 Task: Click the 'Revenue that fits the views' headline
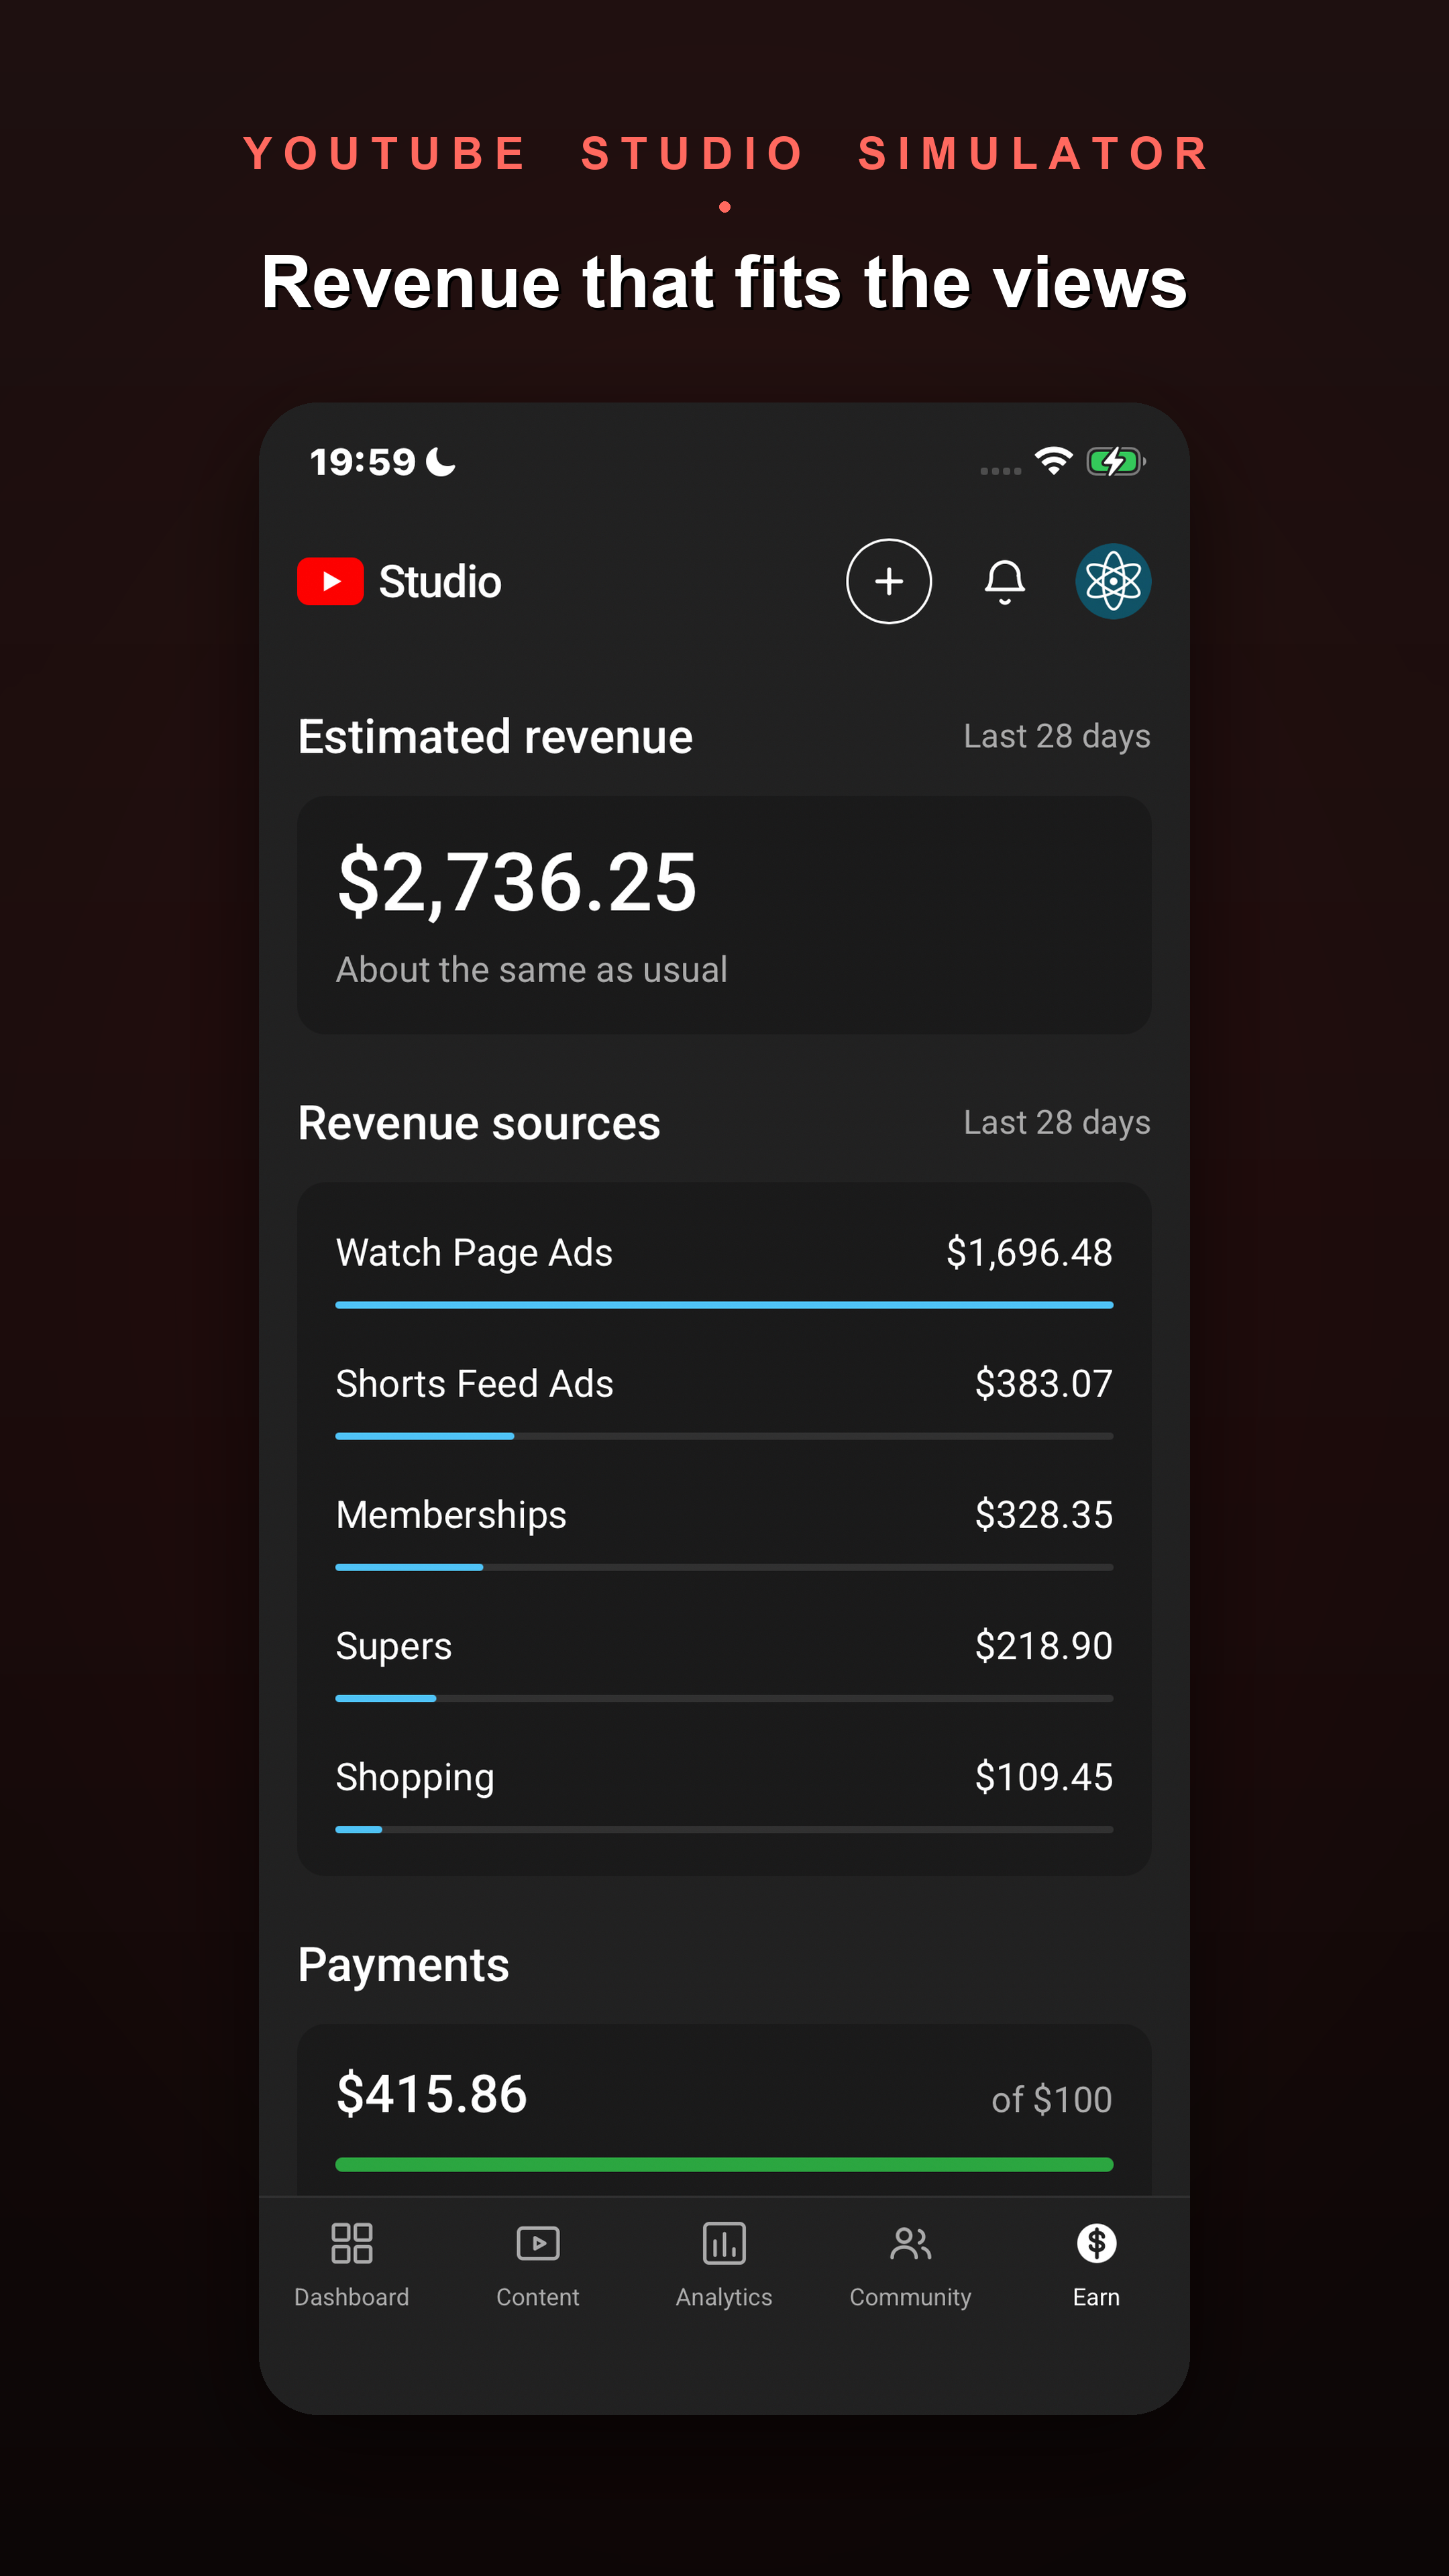coord(724,282)
